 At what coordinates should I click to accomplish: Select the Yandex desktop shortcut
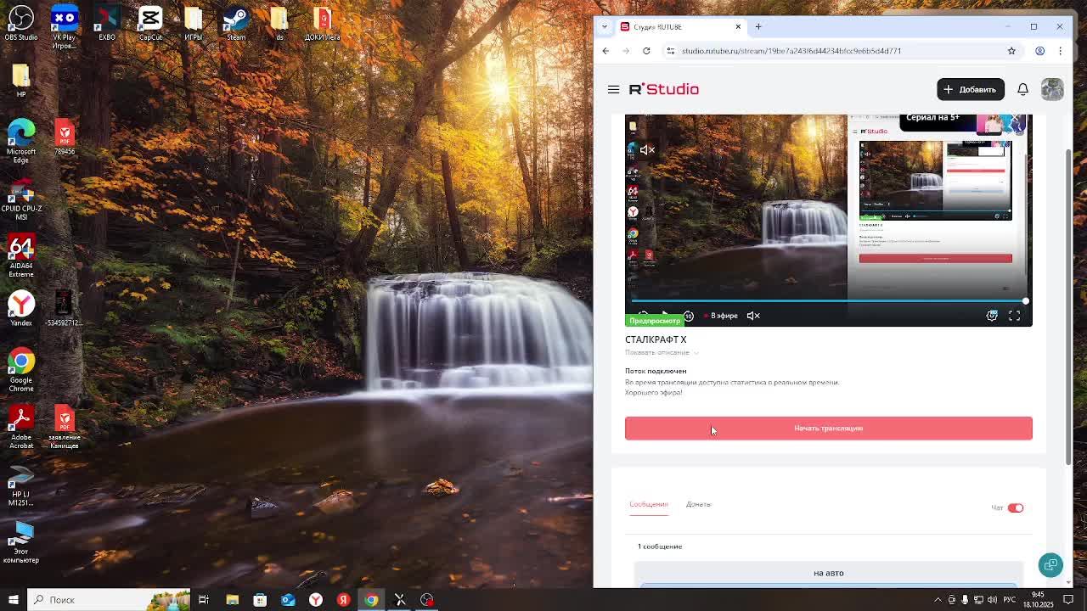21,309
